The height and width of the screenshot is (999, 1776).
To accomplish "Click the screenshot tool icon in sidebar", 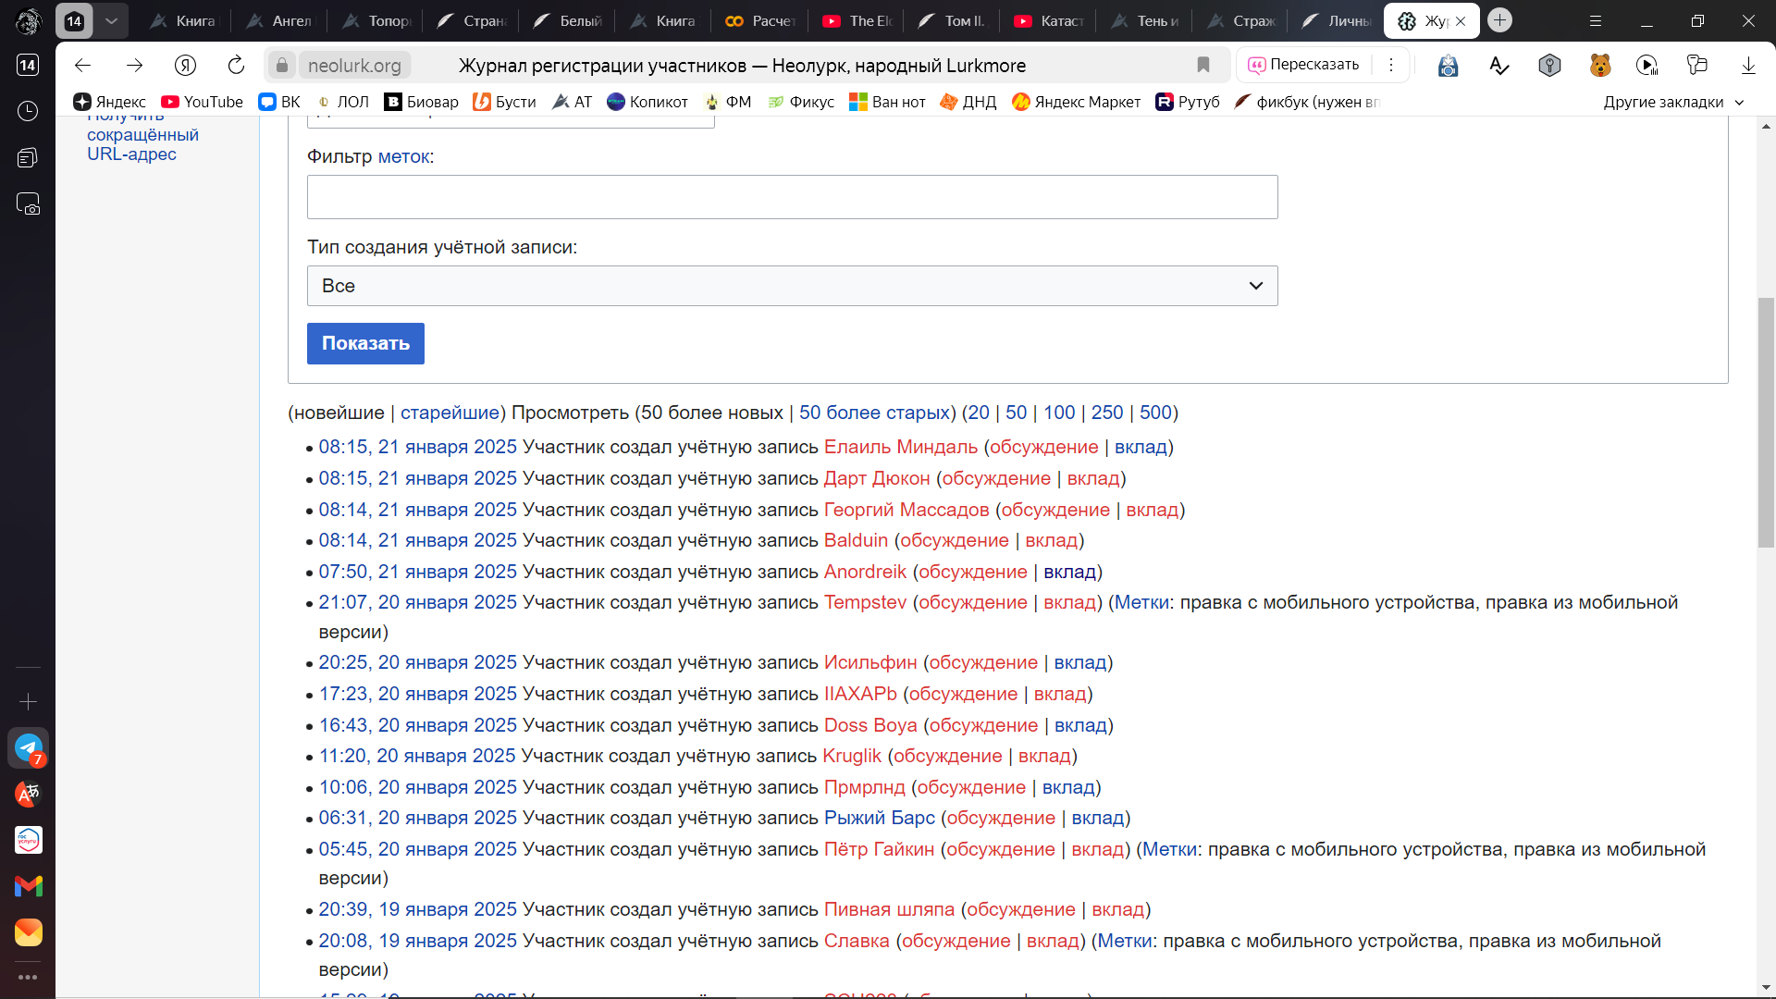I will pyautogui.click(x=28, y=203).
